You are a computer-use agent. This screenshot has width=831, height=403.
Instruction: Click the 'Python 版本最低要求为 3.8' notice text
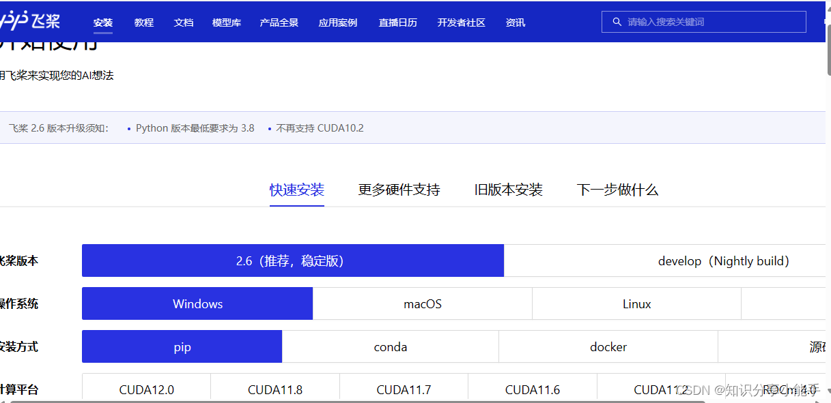pos(195,128)
